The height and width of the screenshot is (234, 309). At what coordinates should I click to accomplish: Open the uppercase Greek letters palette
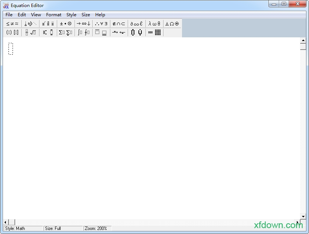[172, 24]
